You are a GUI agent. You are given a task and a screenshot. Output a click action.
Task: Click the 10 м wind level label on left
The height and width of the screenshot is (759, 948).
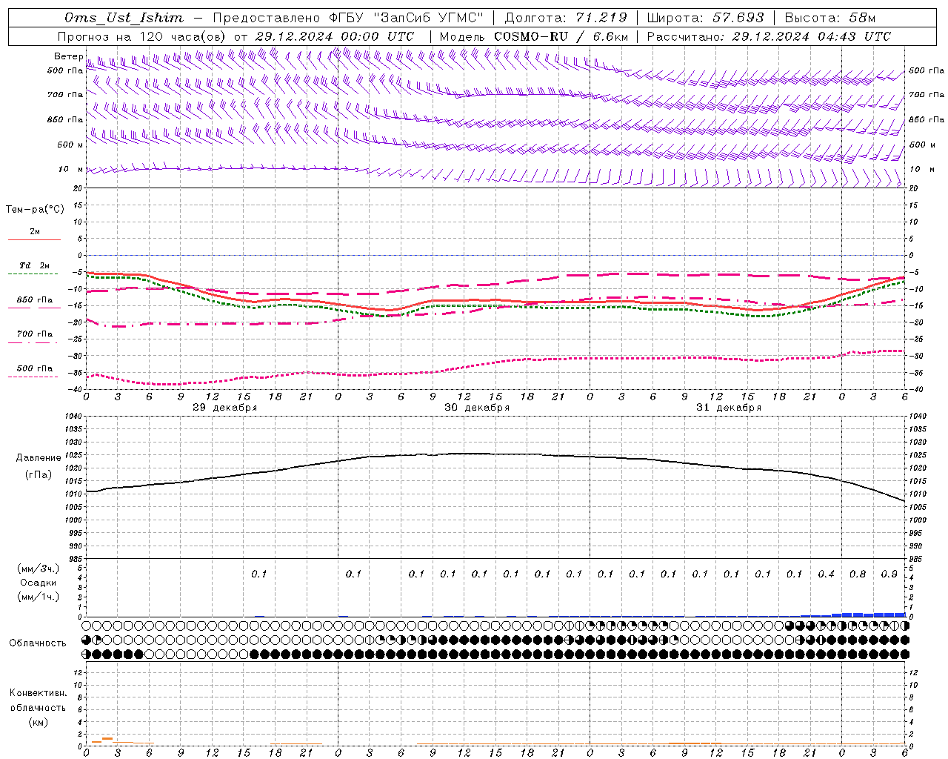(71, 170)
